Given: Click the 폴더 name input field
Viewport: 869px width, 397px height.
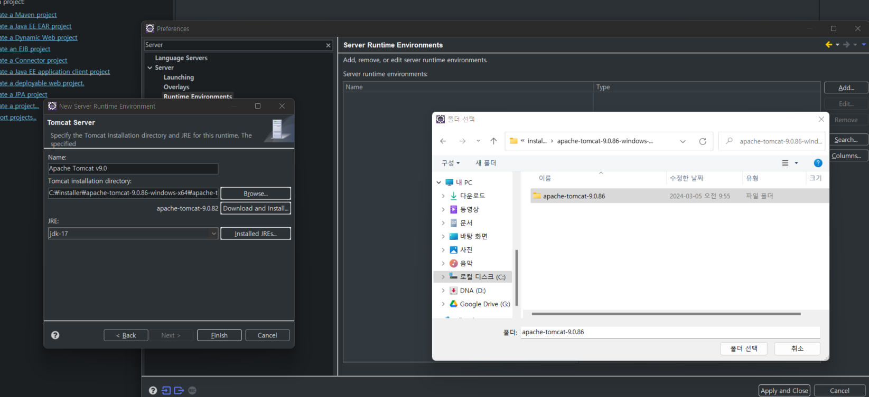Looking at the screenshot, I should (x=670, y=332).
